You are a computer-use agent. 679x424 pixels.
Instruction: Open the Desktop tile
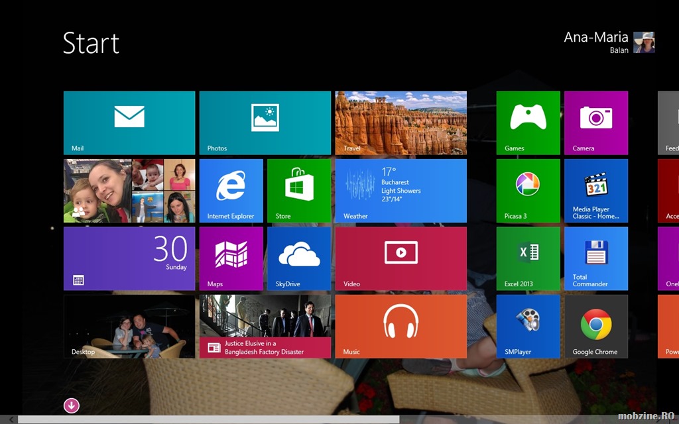(129, 327)
